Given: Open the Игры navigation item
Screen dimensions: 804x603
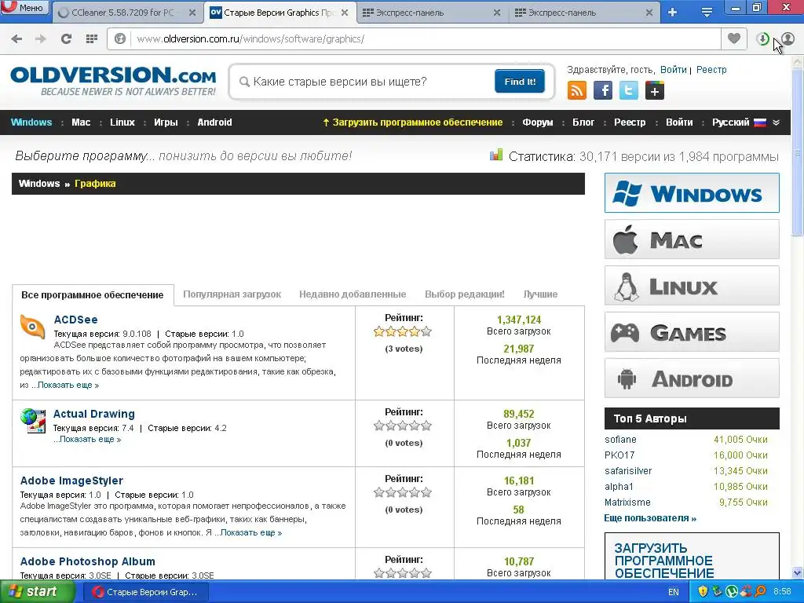Looking at the screenshot, I should pos(166,122).
